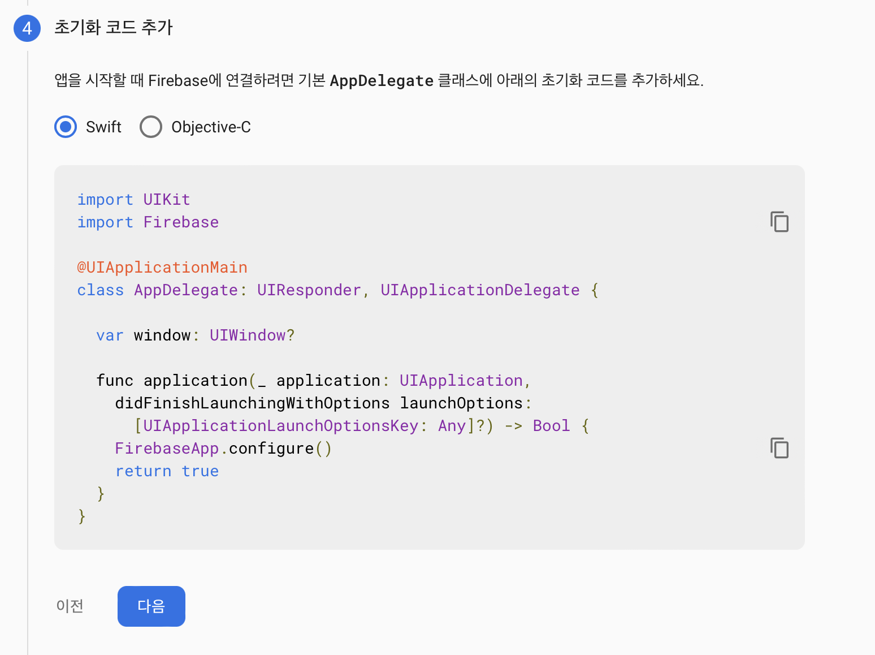
Task: Click the FirebaseApp.configure() code line
Action: coord(223,449)
